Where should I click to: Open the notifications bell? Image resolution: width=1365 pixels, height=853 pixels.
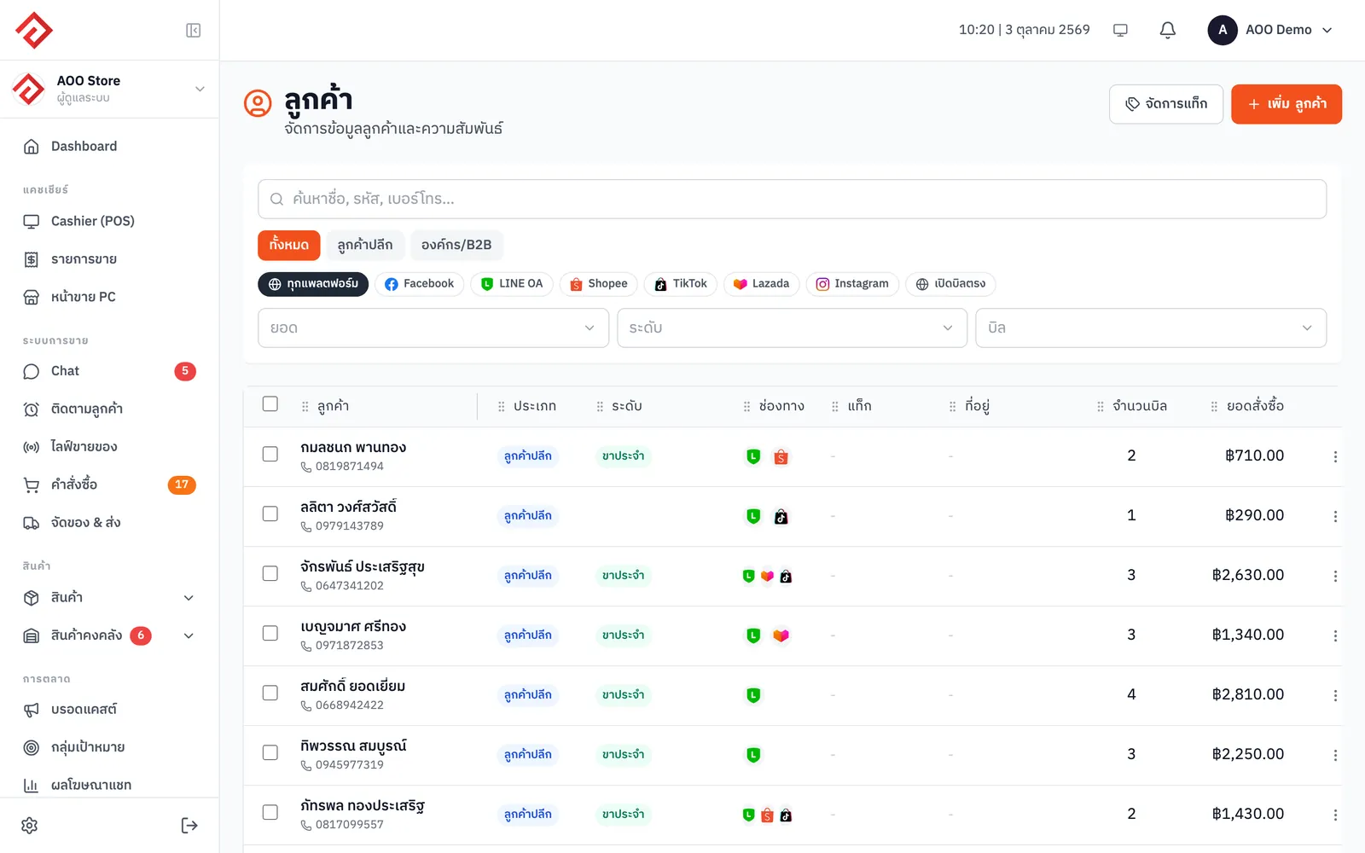point(1168,30)
